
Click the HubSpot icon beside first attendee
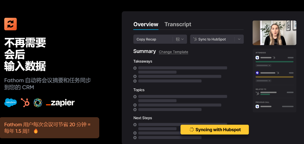point(274,58)
